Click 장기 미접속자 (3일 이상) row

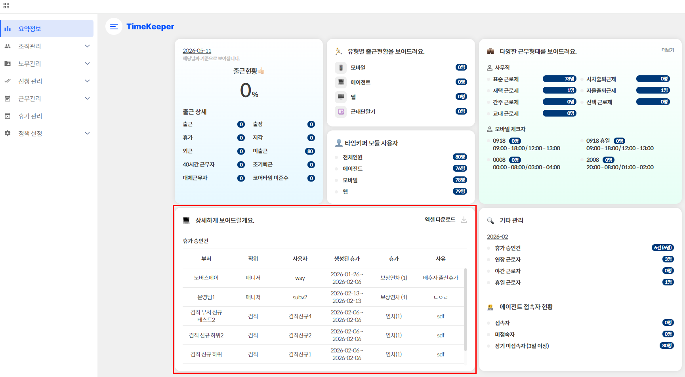(580, 346)
